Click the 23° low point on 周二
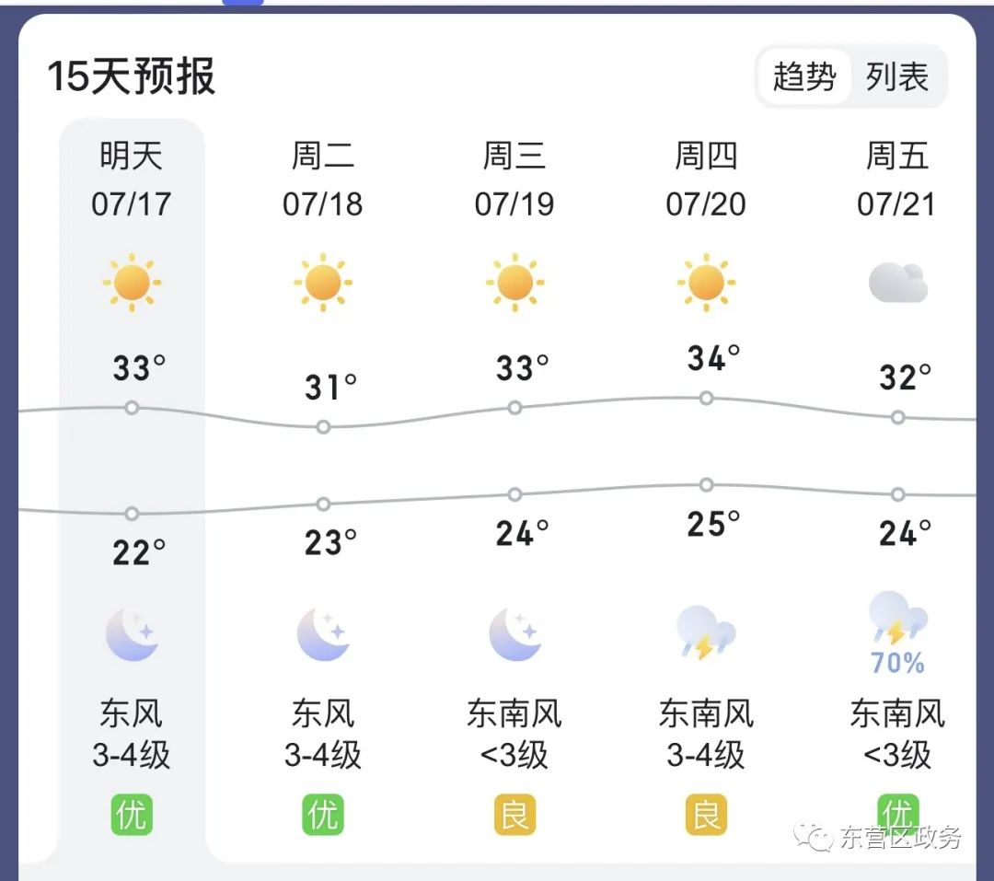Viewport: 994px width, 881px height. (323, 504)
